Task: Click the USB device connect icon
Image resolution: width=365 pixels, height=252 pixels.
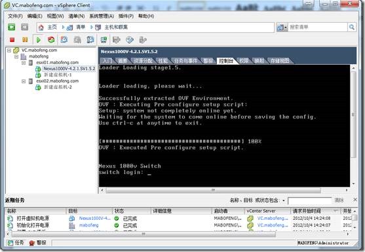Action: click(x=142, y=40)
